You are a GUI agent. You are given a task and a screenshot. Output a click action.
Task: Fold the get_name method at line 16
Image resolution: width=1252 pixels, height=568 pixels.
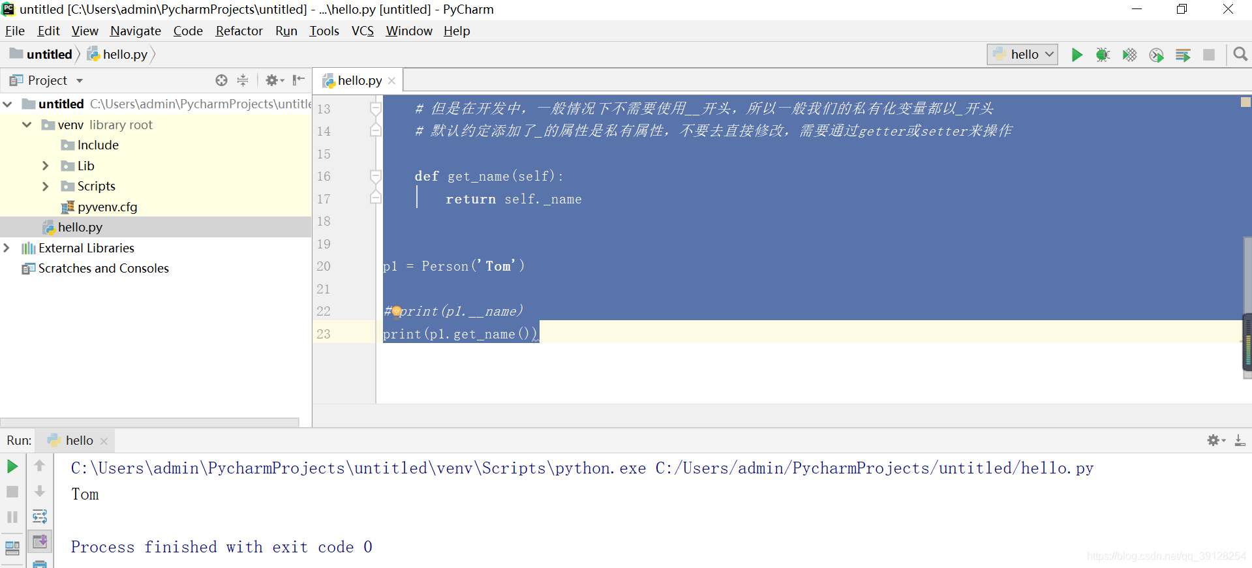pos(376,176)
